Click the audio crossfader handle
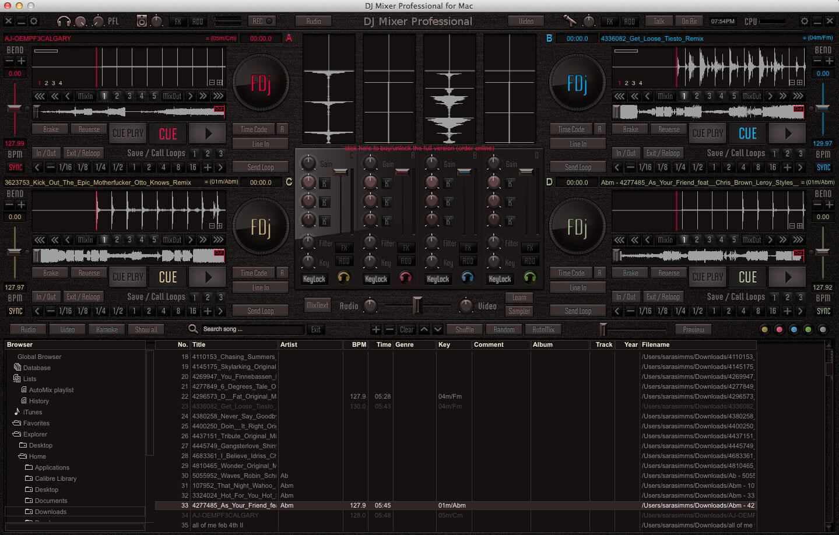Viewport: 839px width, 535px height. (417, 305)
